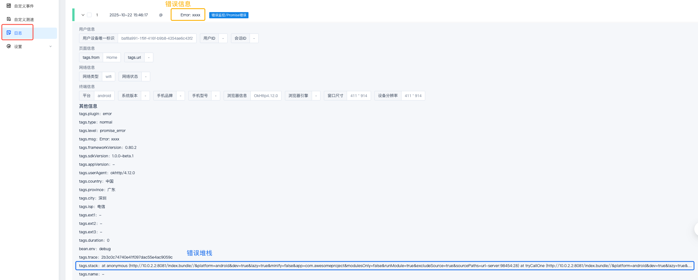Click the 设置 settings icon in the sidebar
This screenshot has width=698, height=280.
[9, 46]
